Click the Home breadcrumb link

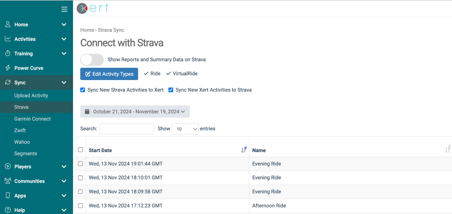coord(87,30)
